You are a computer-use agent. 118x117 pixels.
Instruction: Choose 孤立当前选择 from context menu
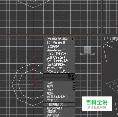[59, 43]
